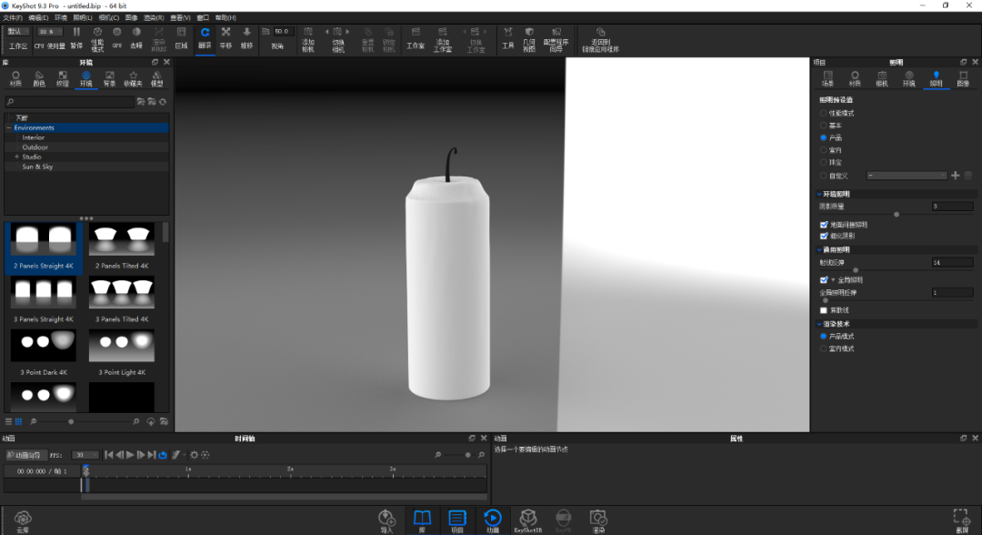982x535 pixels.
Task: Expand the Studio folder in the library tree
Action: coord(17,157)
